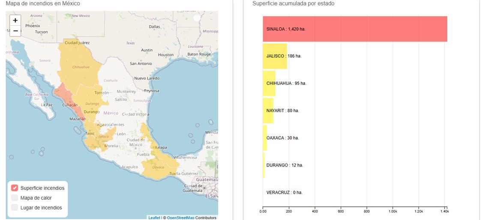The width and height of the screenshot is (482, 220).
Task: Select the yellow Jalisco bar
Action: point(275,56)
